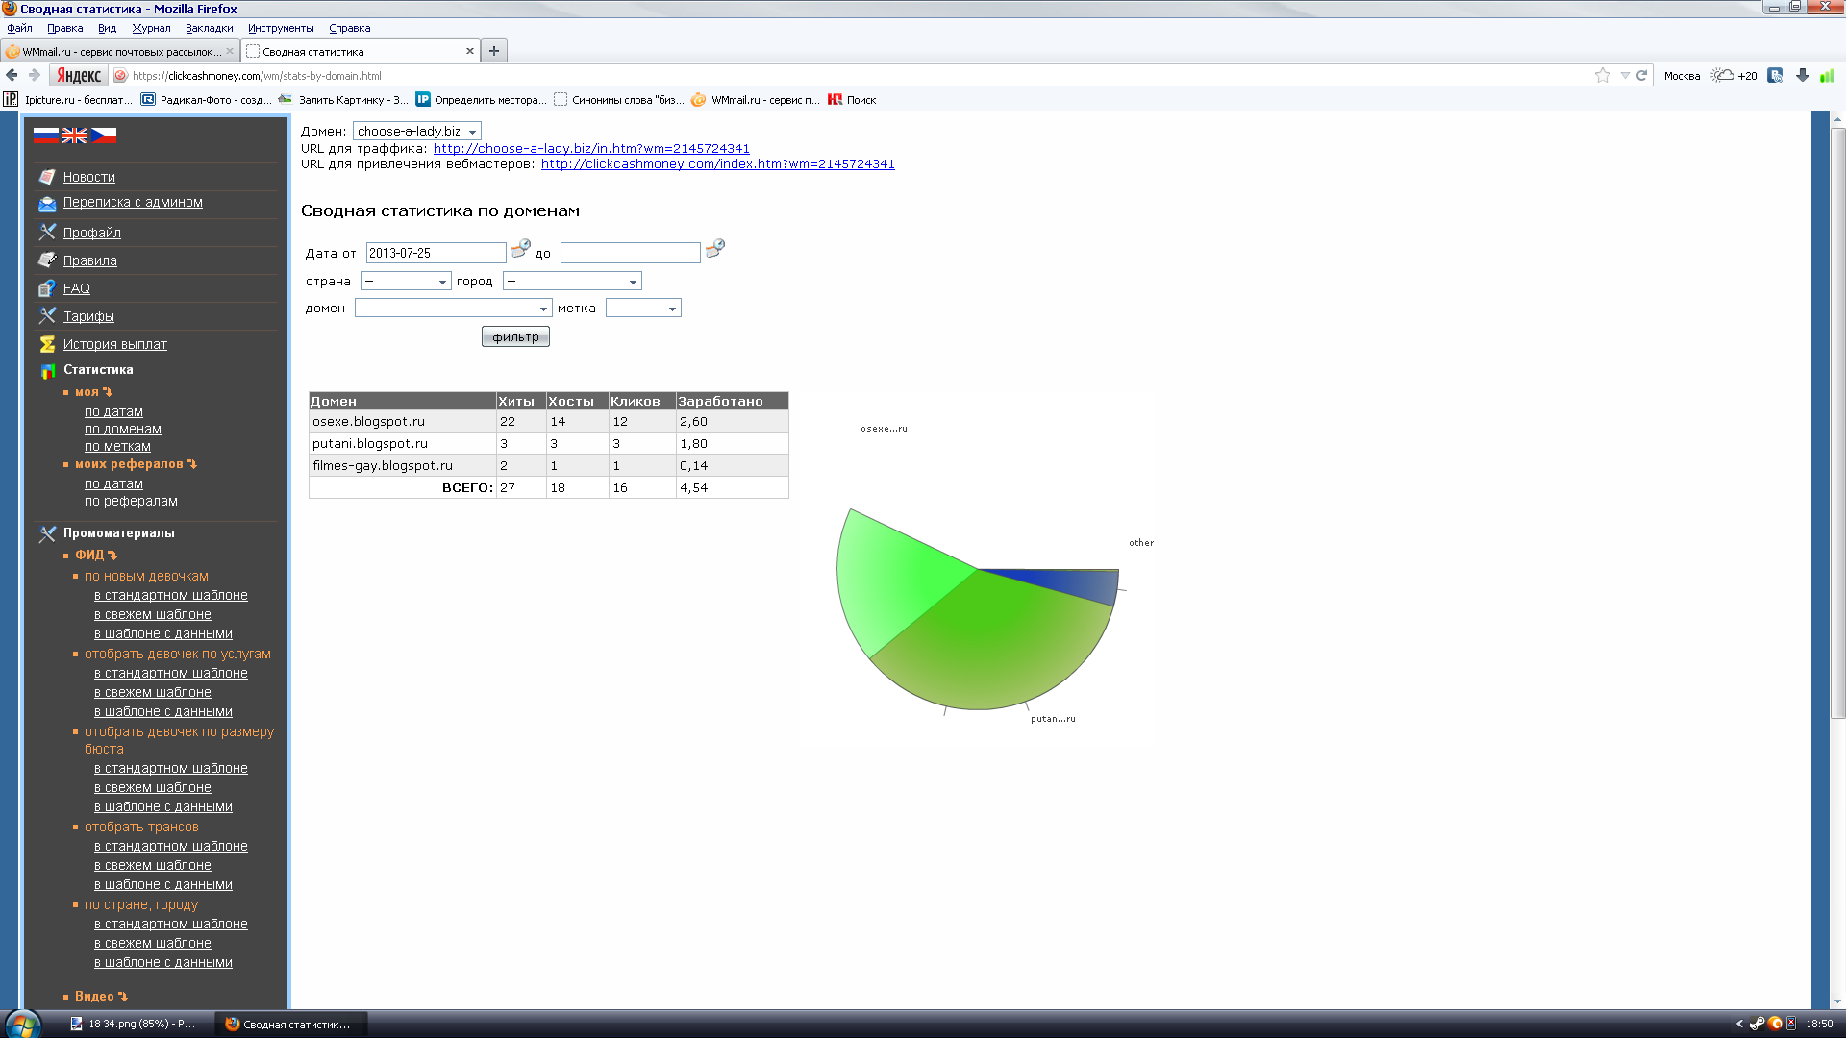Open calendar picker next to start date
Viewport: 1846px width, 1038px height.
coord(520,249)
